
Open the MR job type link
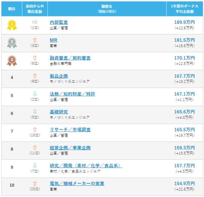coord(53,40)
